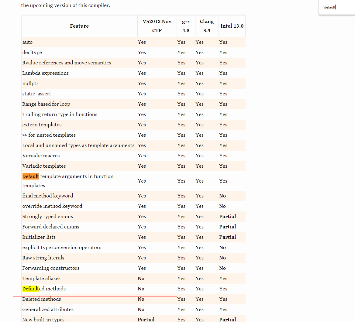Image resolution: width=355 pixels, height=322 pixels.
Task: Click the orange-highlighted 'Default' word
Action: [31, 176]
